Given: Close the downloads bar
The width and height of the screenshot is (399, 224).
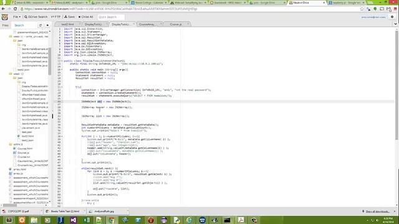Looking at the screenshot, I should pyautogui.click(x=395, y=212).
